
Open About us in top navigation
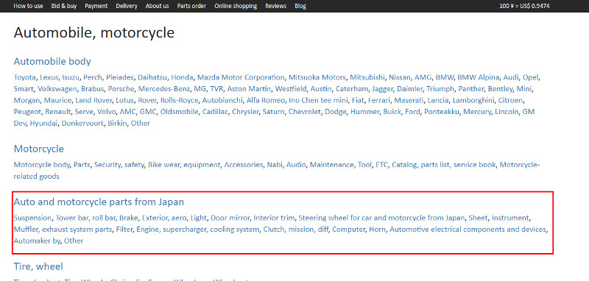pyautogui.click(x=157, y=6)
